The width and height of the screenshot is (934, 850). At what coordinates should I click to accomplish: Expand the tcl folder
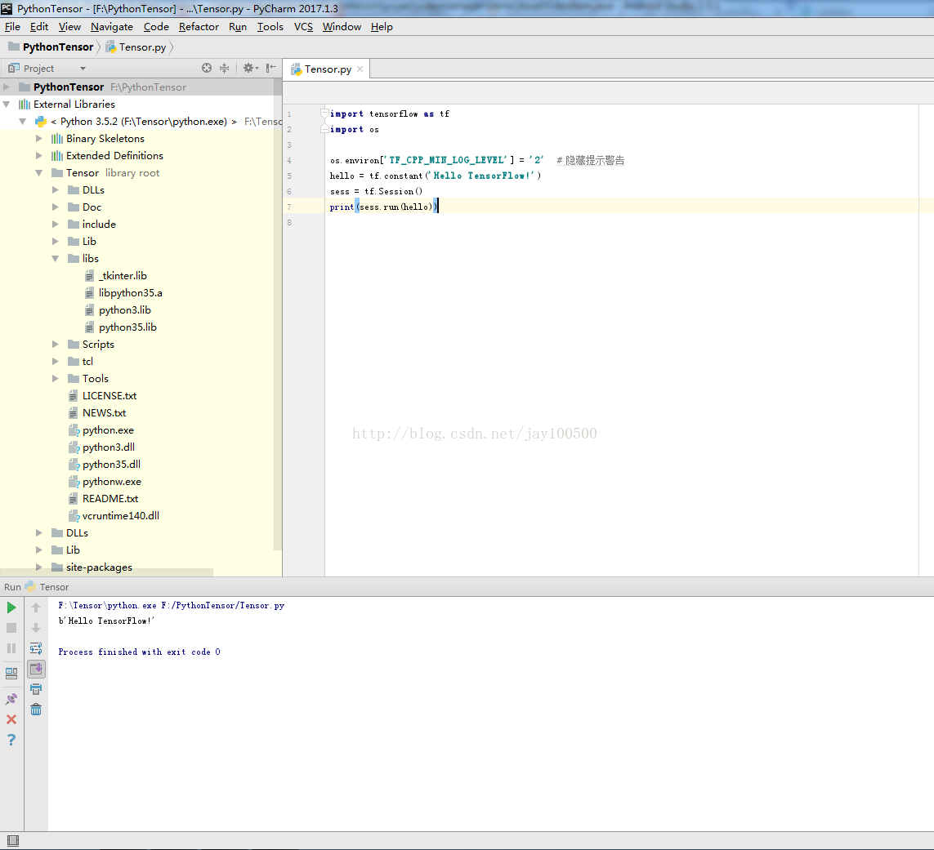[56, 362]
